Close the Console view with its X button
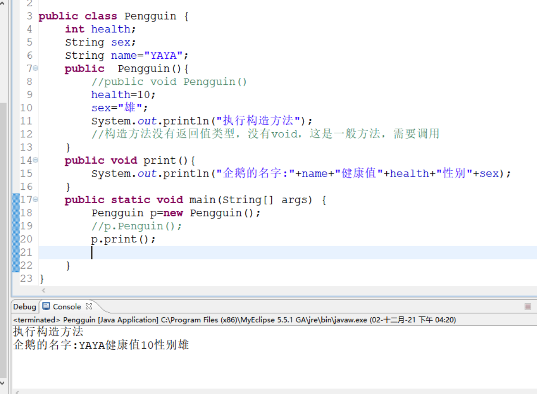537x394 pixels. (x=88, y=307)
